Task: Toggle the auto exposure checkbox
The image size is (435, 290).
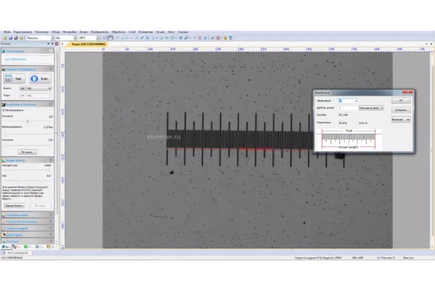Action: pyautogui.click(x=6, y=110)
